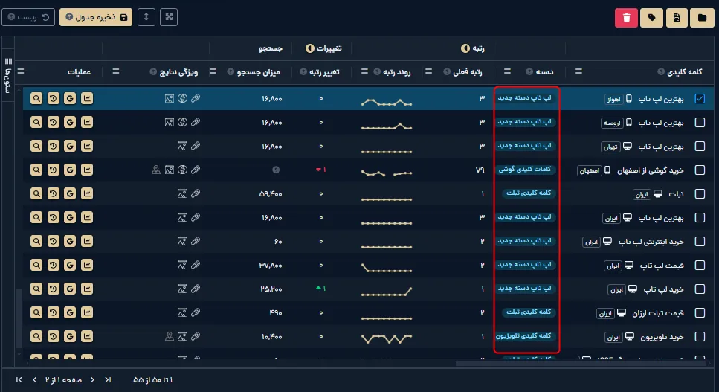Open column menu for عملیات header
This screenshot has height=392, width=719.
click(x=21, y=71)
